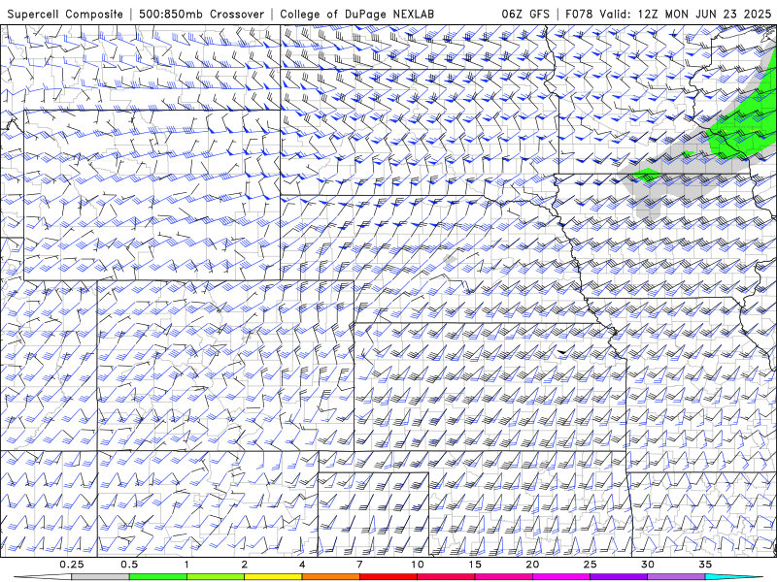
Task: Click the legend value 20
Action: click(532, 565)
